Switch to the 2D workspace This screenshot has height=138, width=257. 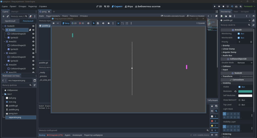99,6
